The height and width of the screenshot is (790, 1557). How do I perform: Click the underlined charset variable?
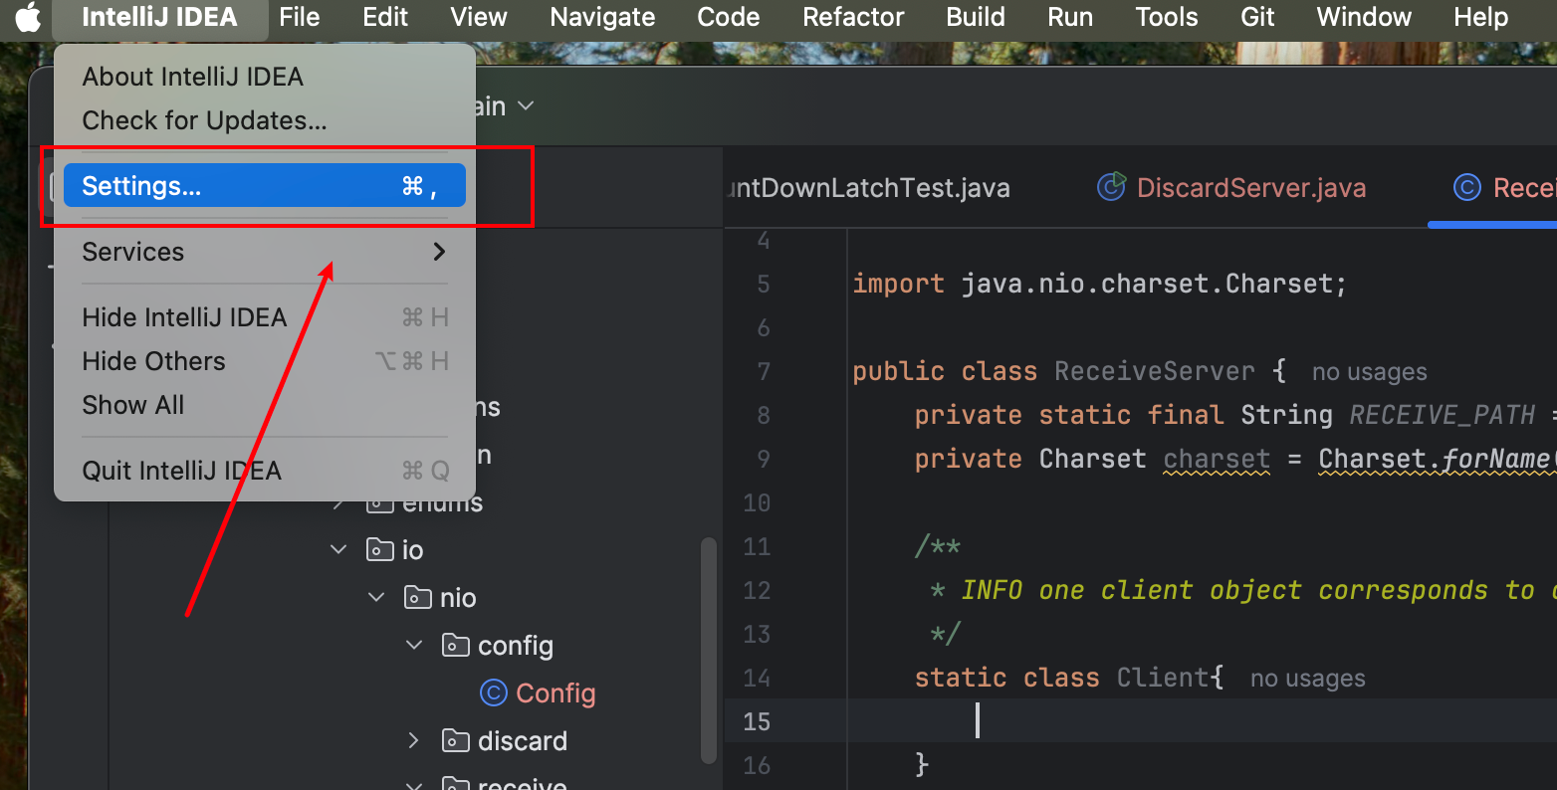(x=1217, y=459)
